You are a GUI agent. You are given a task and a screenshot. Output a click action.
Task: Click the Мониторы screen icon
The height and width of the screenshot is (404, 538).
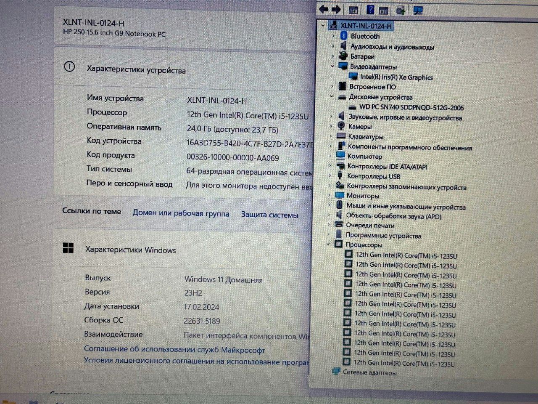click(x=340, y=195)
